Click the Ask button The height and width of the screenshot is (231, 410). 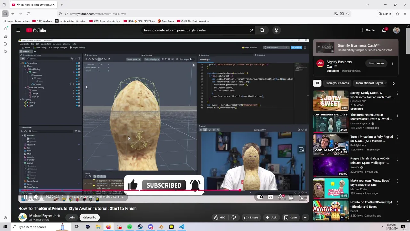(x=271, y=218)
